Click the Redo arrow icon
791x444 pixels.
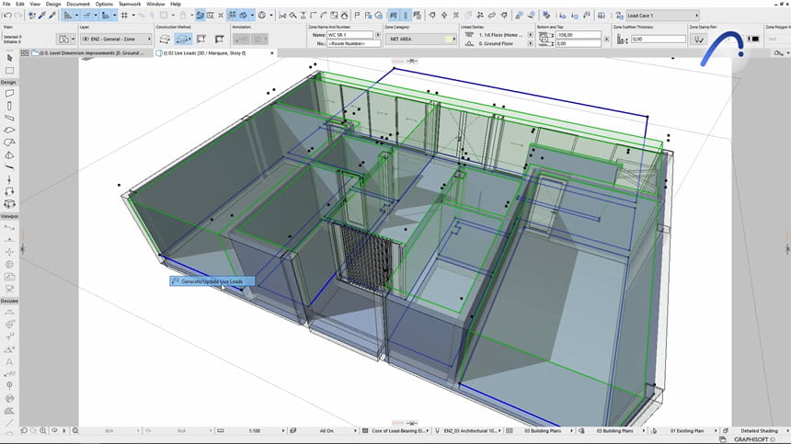click(18, 16)
